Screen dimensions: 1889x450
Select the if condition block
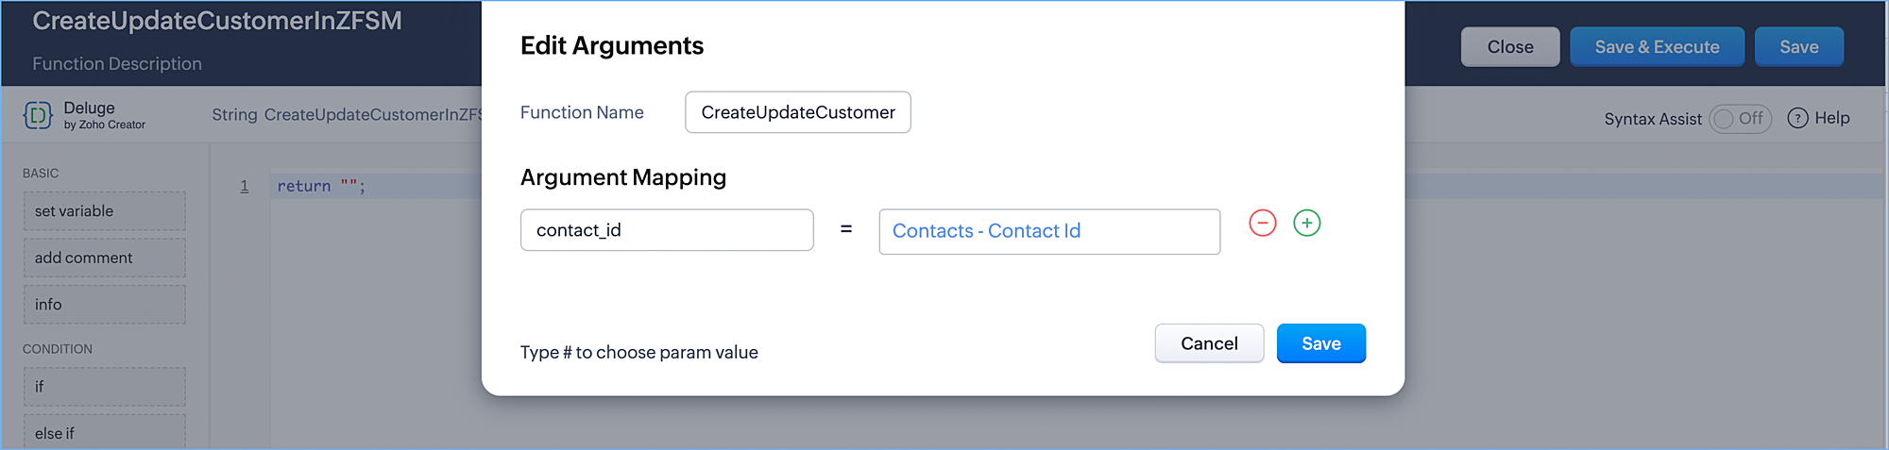point(104,387)
